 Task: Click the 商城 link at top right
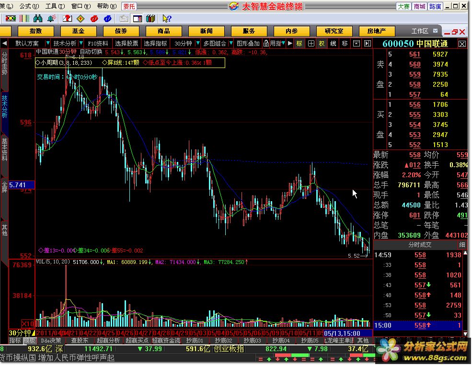click(419, 6)
